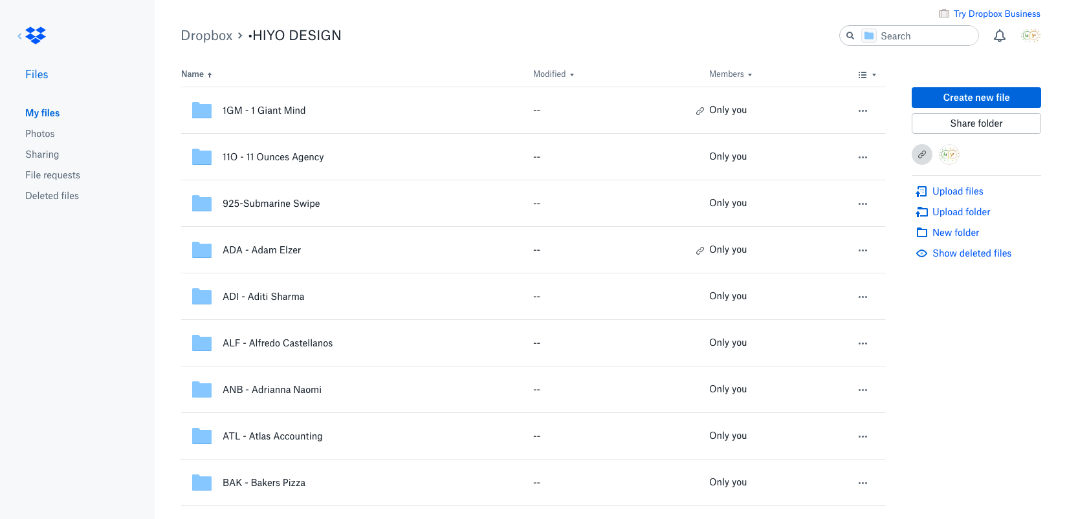The image size is (1067, 519).
Task: Open the 11O - 11 Ounces Agency folder name
Action: click(x=273, y=157)
